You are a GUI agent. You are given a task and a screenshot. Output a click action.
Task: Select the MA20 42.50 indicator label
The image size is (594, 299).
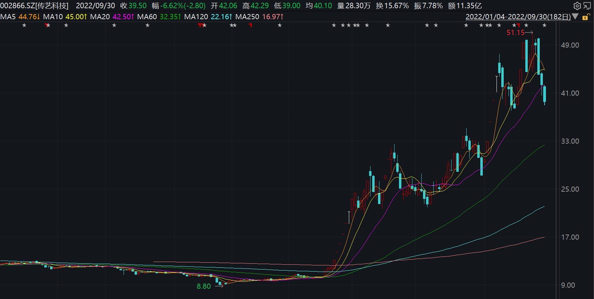[112, 17]
